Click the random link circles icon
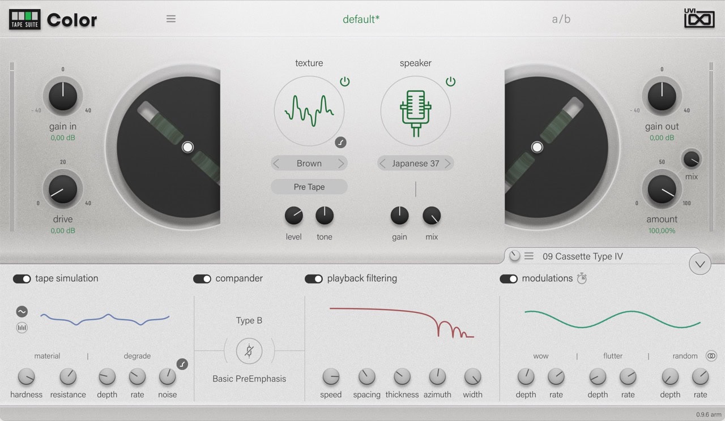The height and width of the screenshot is (421, 725). point(711,356)
